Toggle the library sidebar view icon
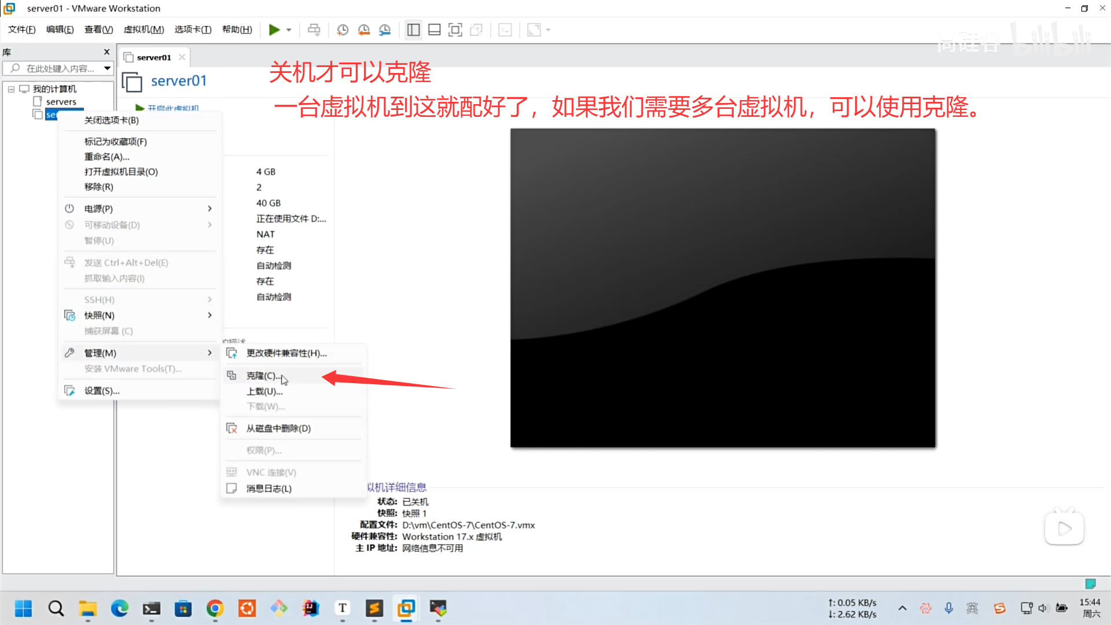Viewport: 1111px width, 625px height. (413, 30)
